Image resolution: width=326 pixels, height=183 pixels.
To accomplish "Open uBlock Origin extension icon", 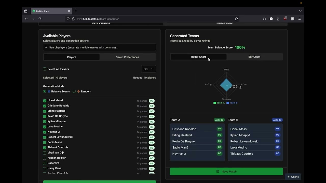I will tap(285, 19).
